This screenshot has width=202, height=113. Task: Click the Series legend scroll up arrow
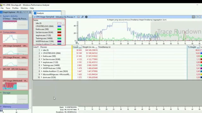pyautogui.click(x=63, y=23)
